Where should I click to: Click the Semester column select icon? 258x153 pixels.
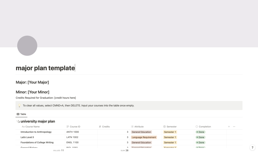click(x=165, y=127)
